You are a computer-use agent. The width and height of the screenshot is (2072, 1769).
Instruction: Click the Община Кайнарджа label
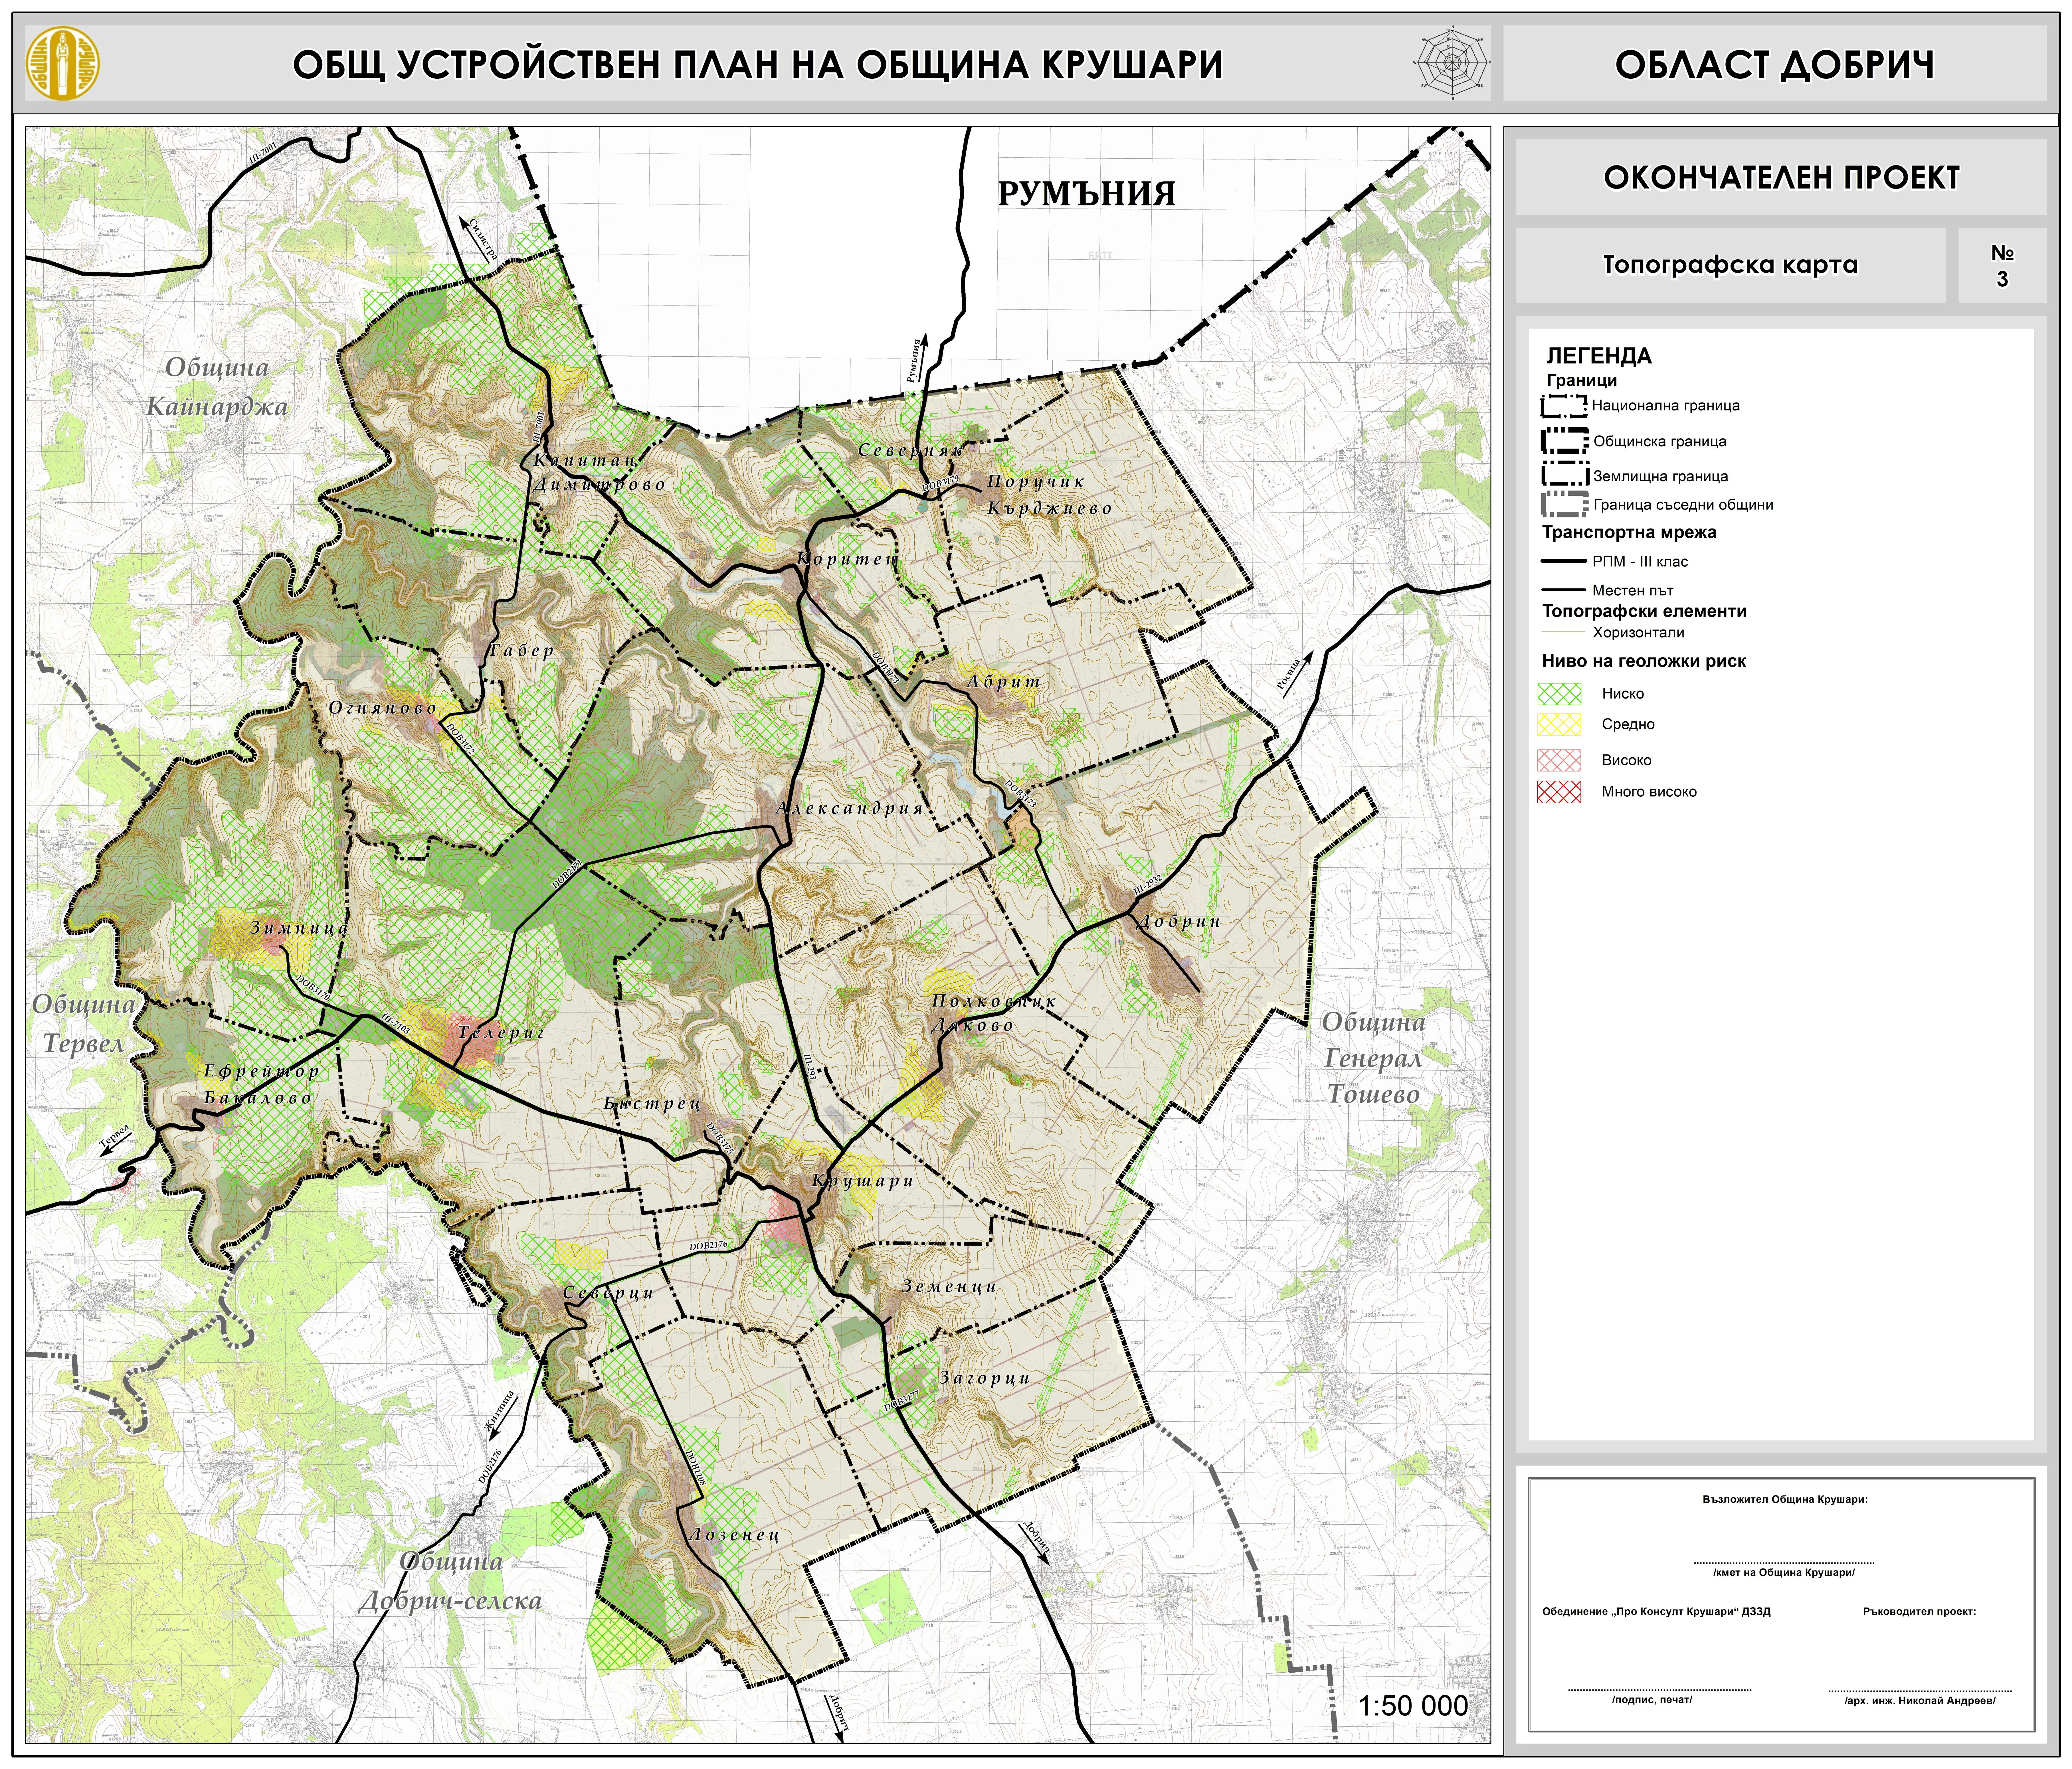click(217, 387)
